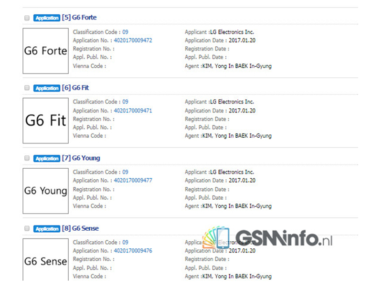
Task: Mark the G6 Sense checkbox
Action: pyautogui.click(x=27, y=229)
